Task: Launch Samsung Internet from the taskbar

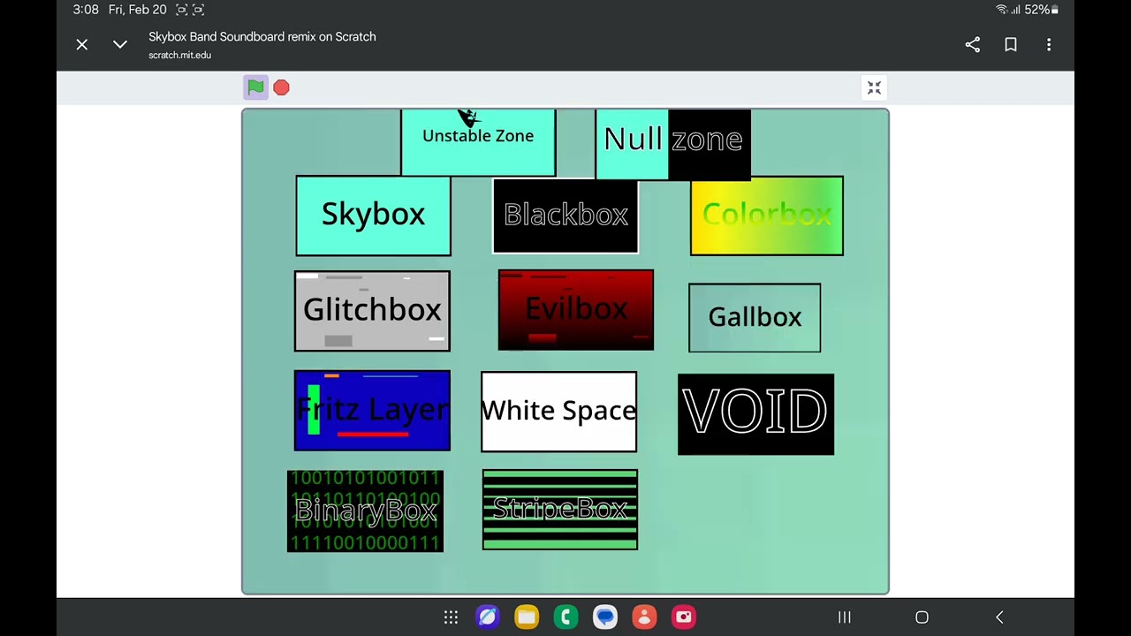Action: 487,617
